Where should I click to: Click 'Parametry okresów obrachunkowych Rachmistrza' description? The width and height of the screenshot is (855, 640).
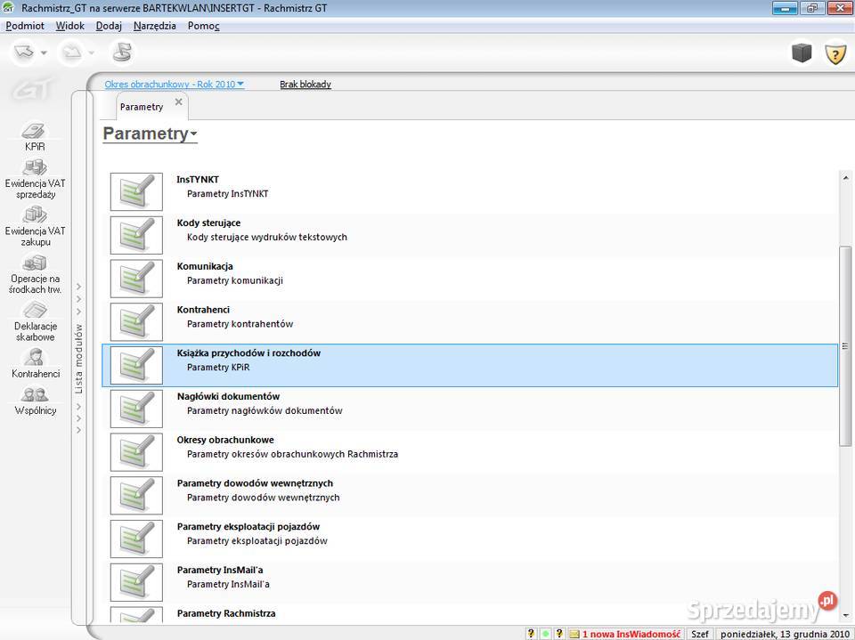pos(293,454)
